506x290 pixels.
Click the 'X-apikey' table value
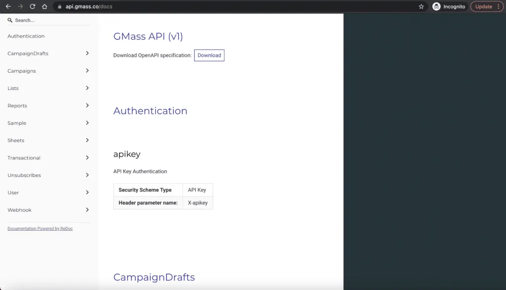tap(198, 203)
